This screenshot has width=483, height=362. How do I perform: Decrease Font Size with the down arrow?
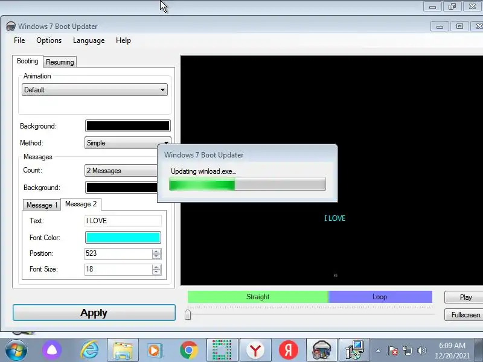point(156,272)
